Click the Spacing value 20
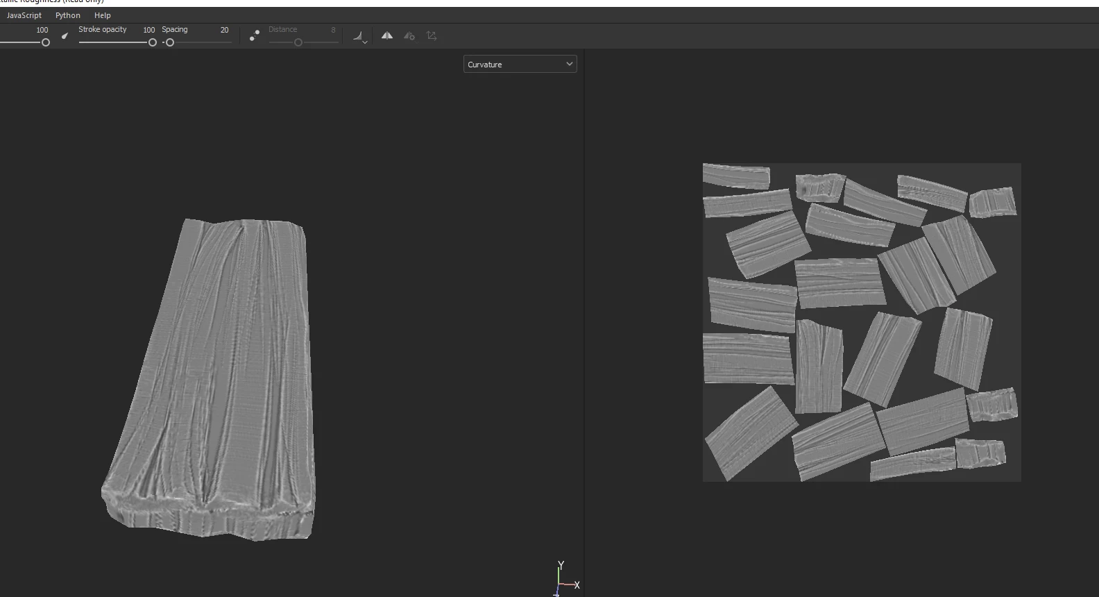This screenshot has height=597, width=1099. pyautogui.click(x=224, y=30)
